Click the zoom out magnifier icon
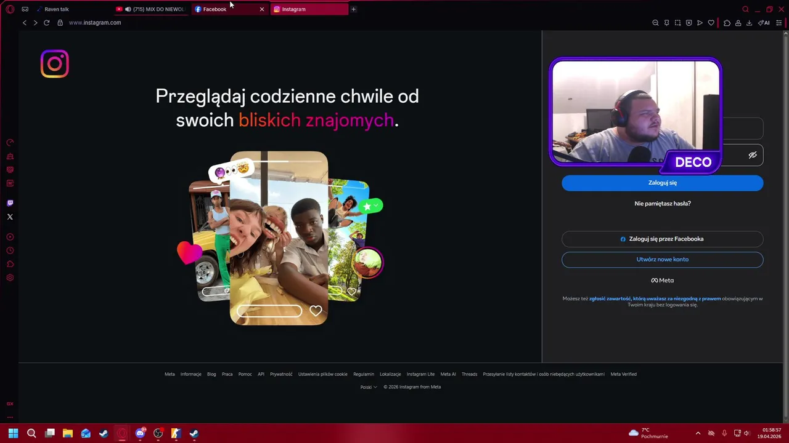The image size is (789, 443). [x=655, y=23]
